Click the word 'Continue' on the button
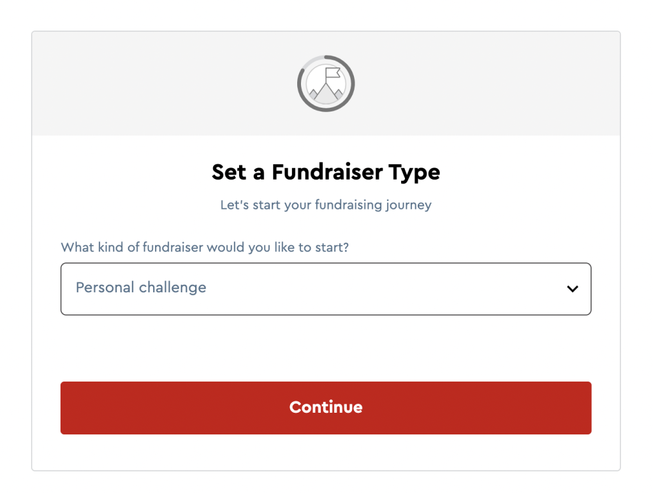The image size is (653, 493). click(326, 407)
